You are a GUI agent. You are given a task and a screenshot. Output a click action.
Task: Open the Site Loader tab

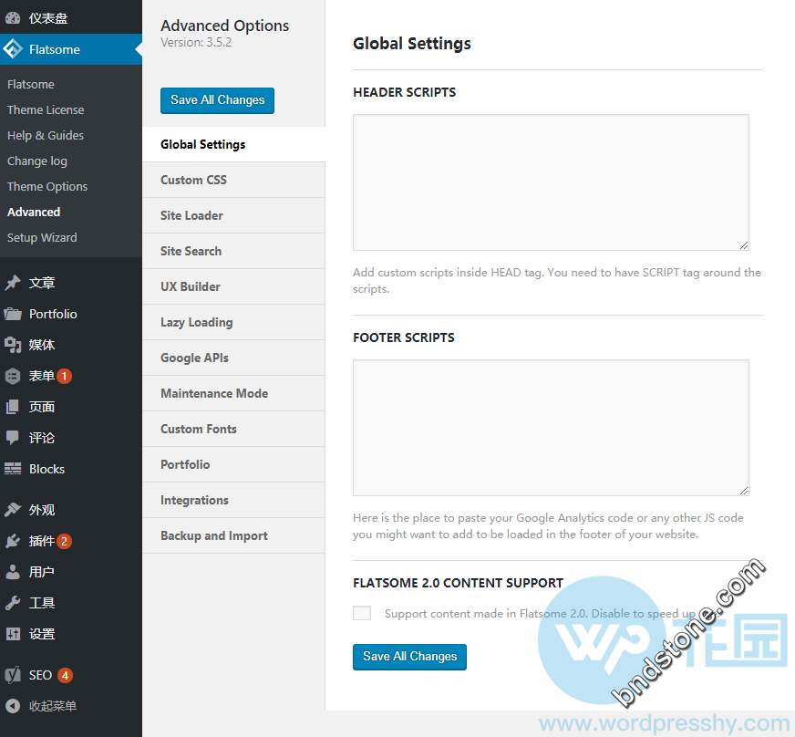pyautogui.click(x=233, y=215)
